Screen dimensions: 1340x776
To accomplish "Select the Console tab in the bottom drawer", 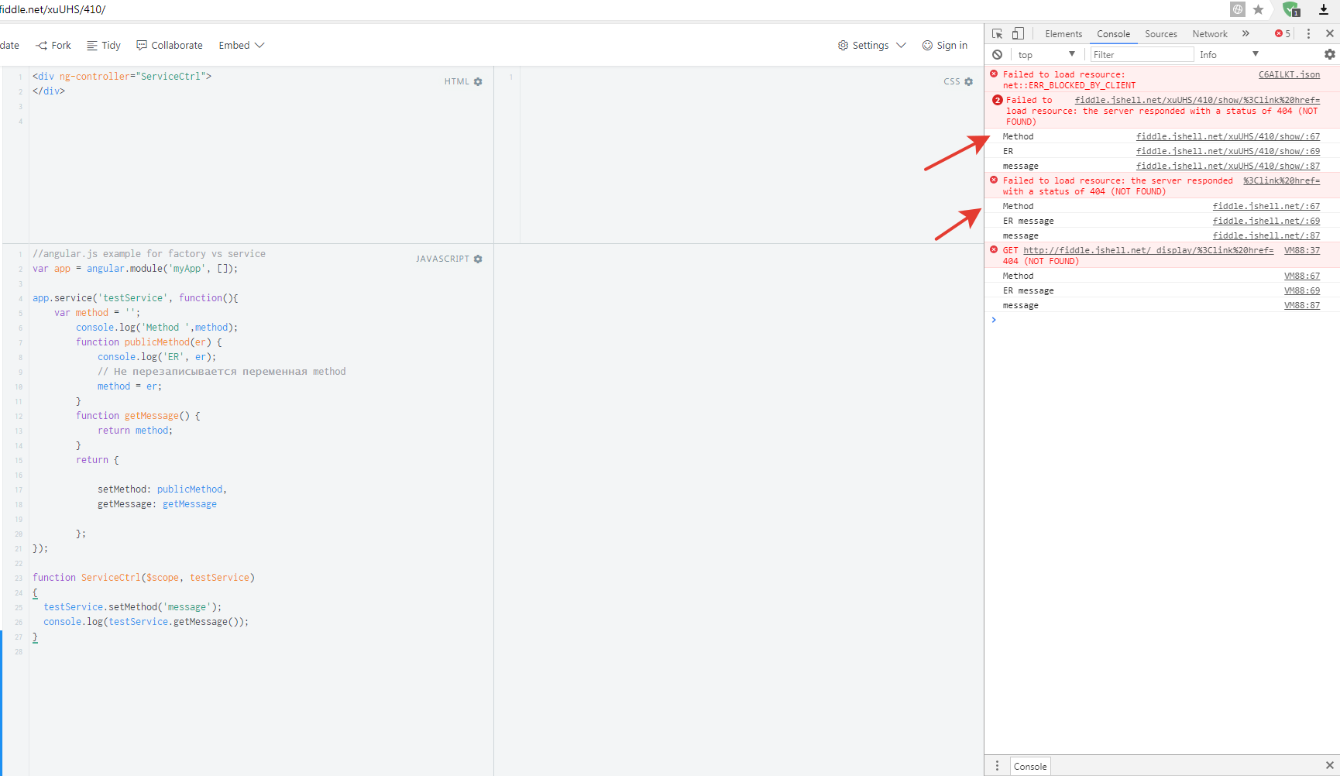I will (x=1030, y=766).
